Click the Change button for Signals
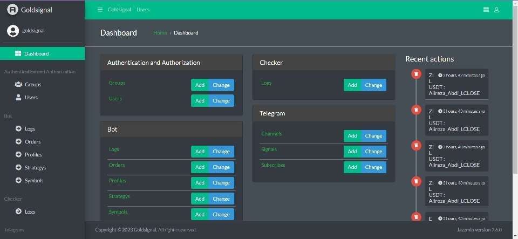The height and width of the screenshot is (239, 518). click(373, 152)
